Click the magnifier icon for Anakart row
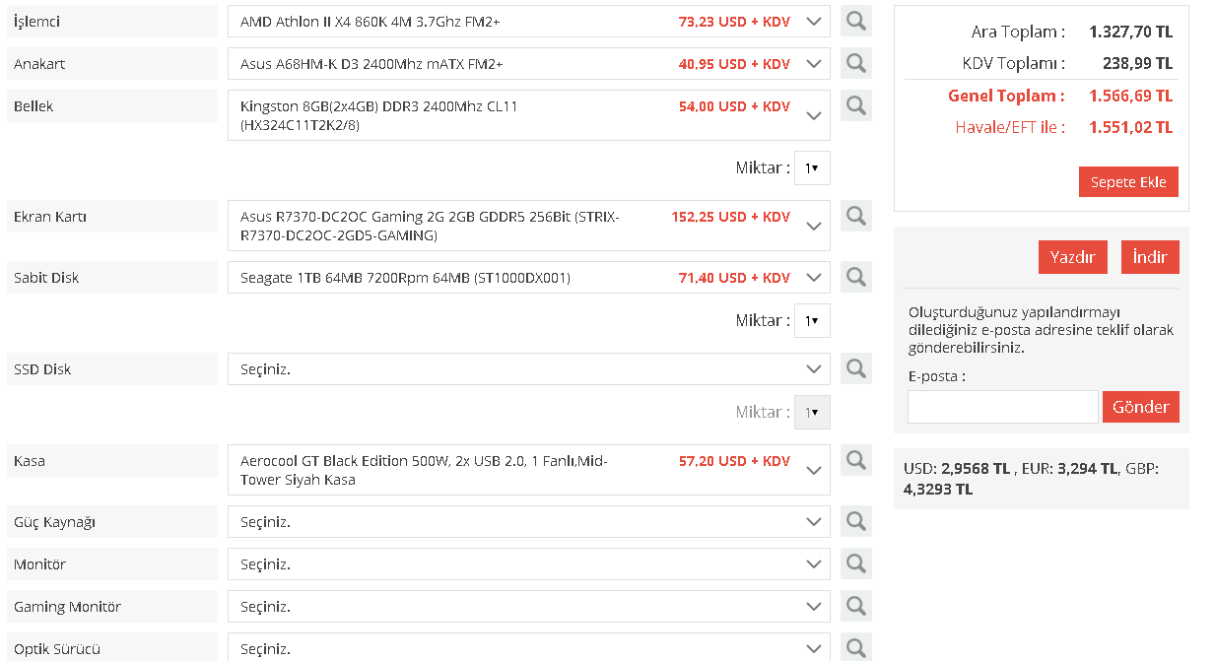Screen dimensions: 1215x661 tap(856, 64)
